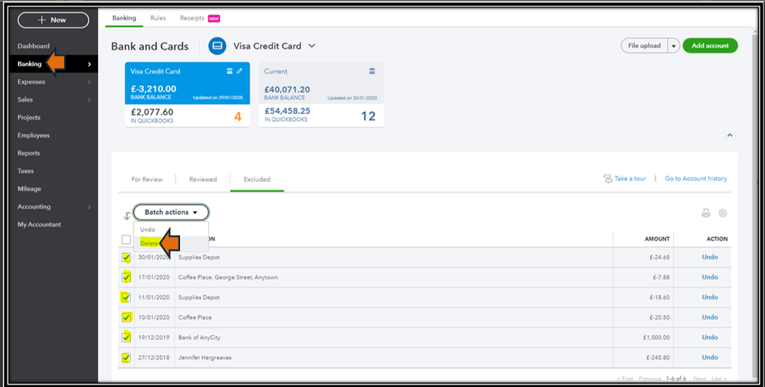Undo the Jennifer Hargreaves exclusion
The height and width of the screenshot is (387, 765).
710,356
